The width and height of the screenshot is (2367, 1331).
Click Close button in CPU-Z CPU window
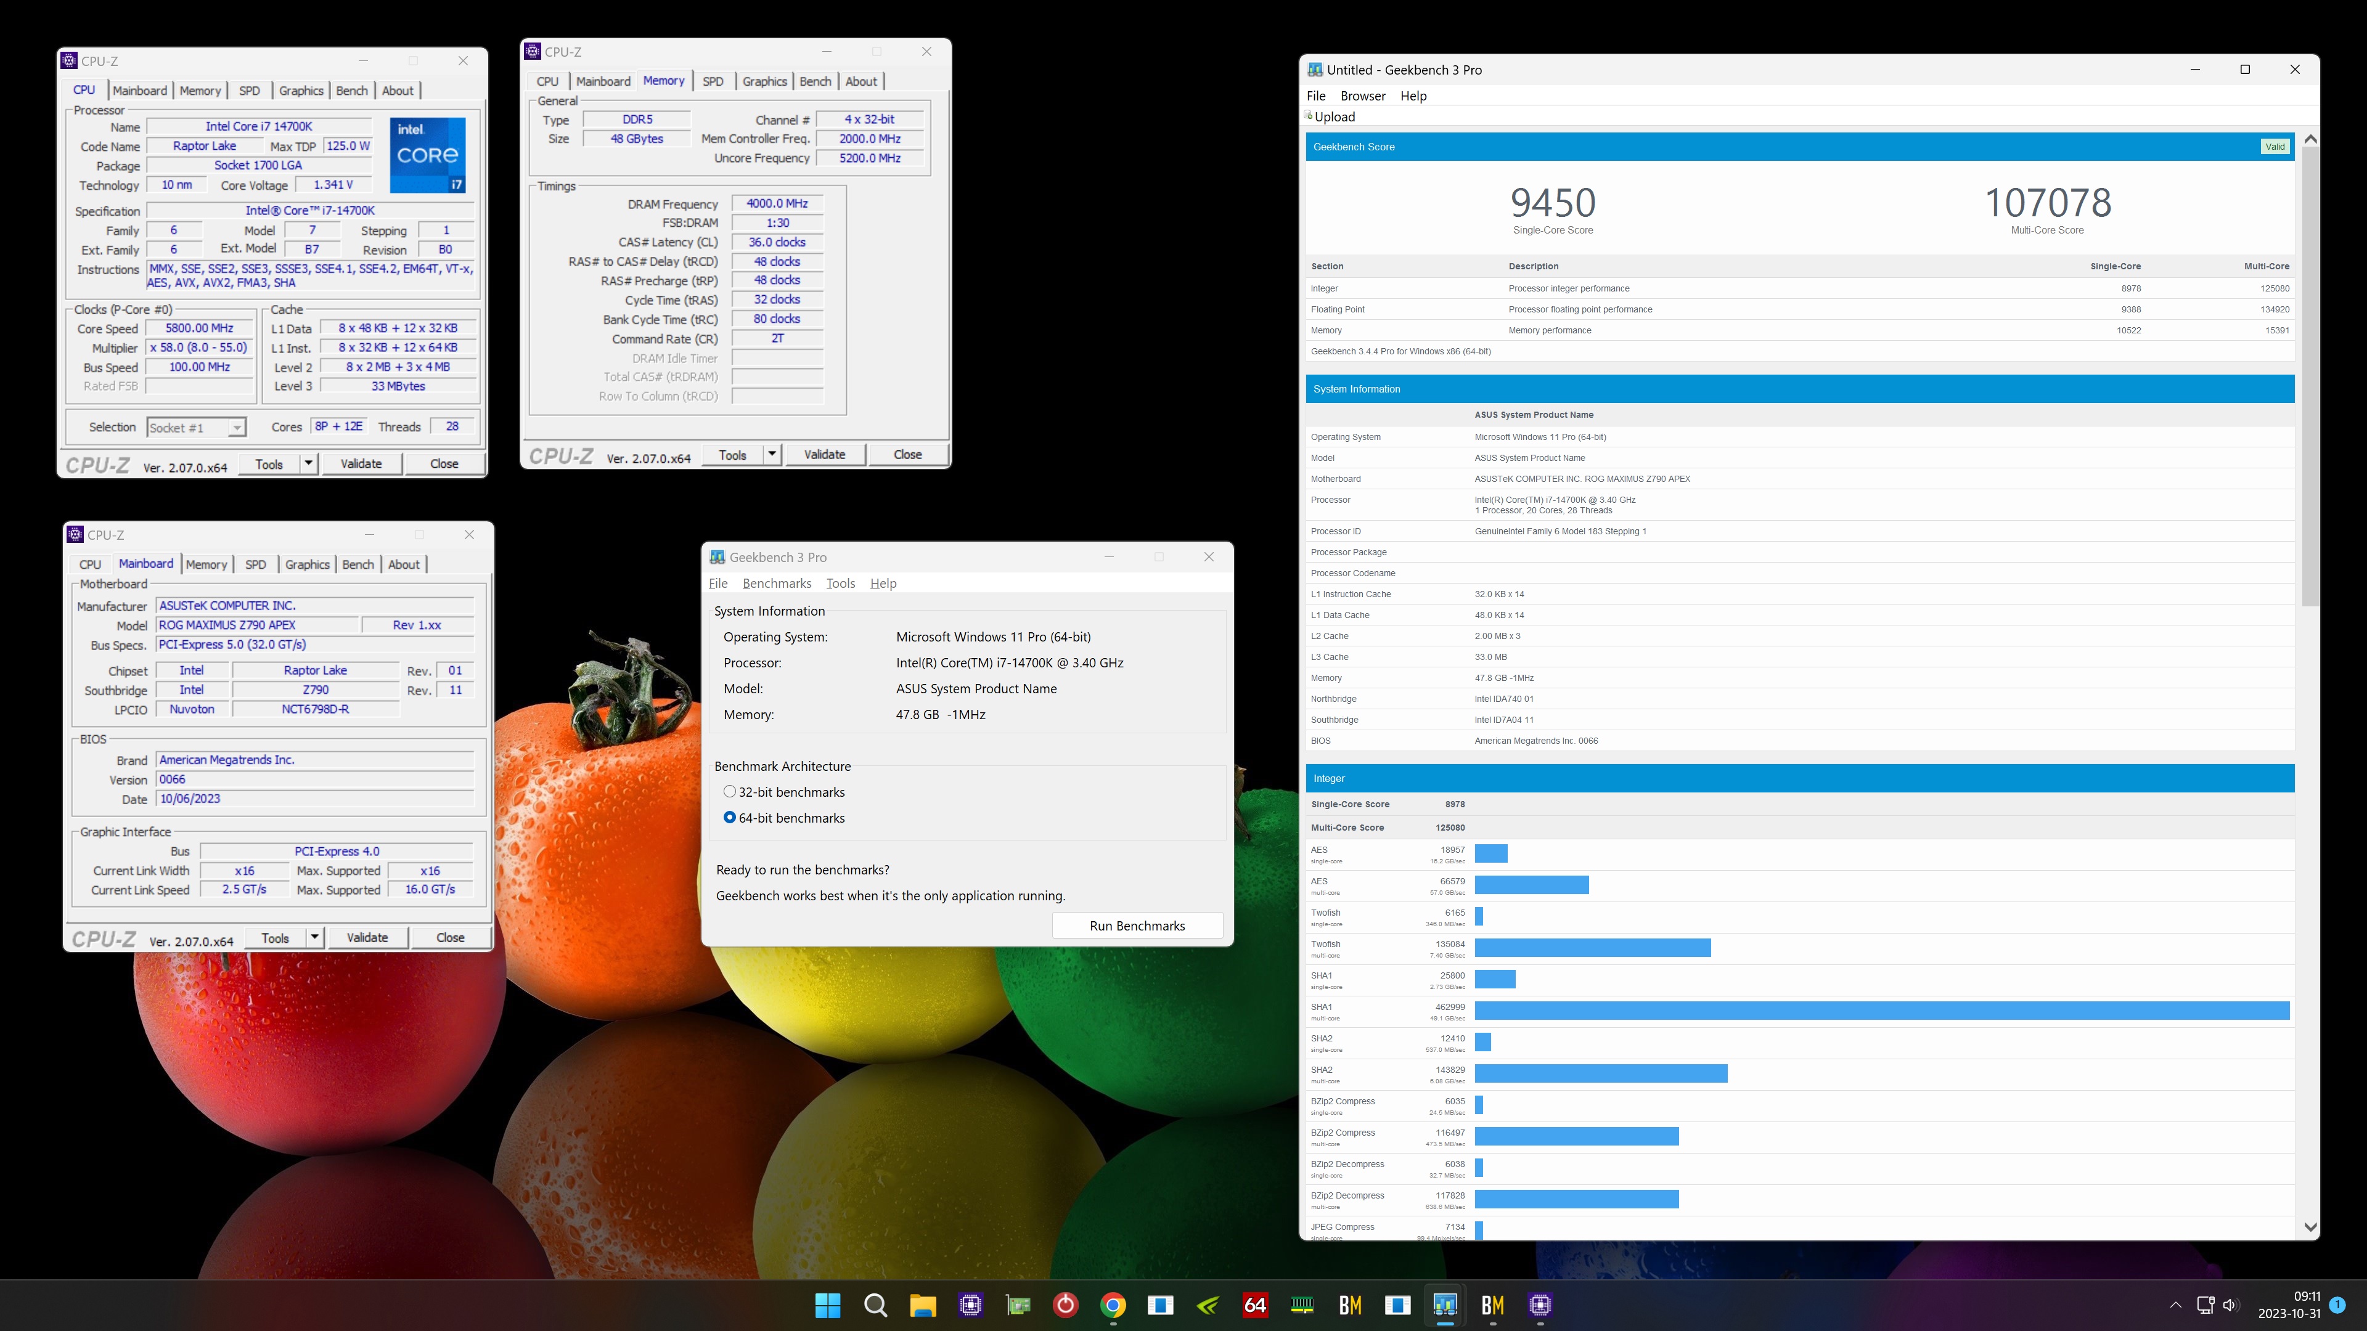(444, 464)
